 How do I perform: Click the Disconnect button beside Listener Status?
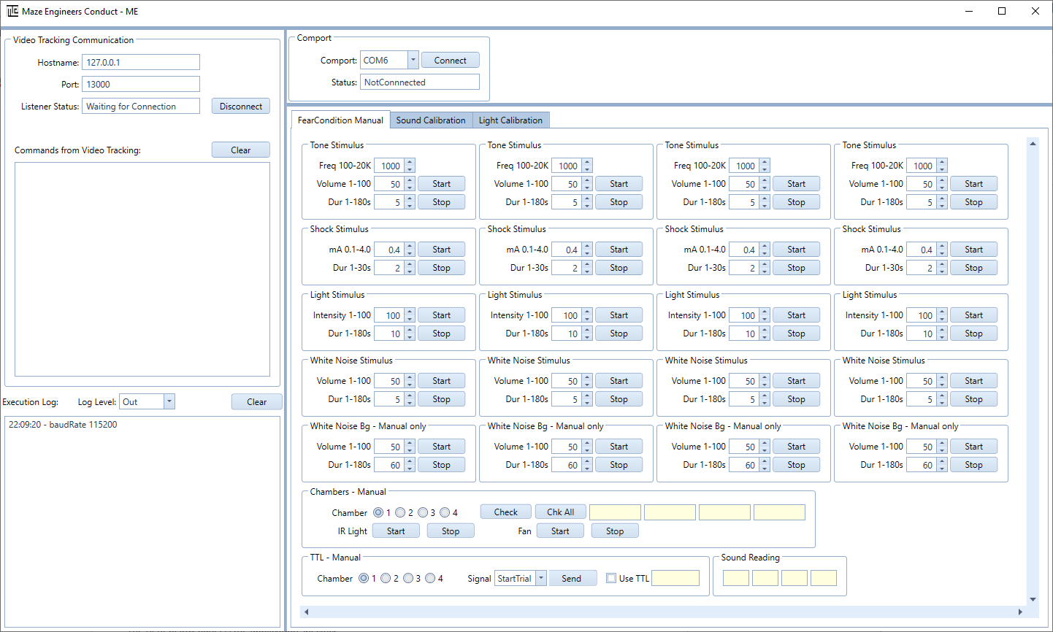tap(240, 106)
